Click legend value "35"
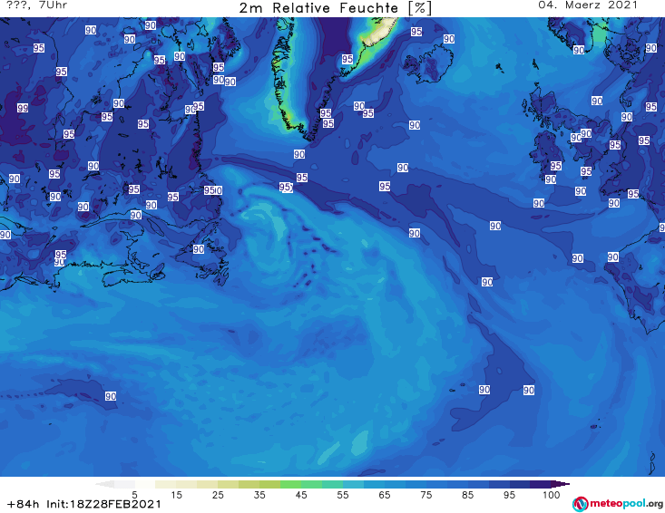Image resolution: width=665 pixels, height=513 pixels. [x=259, y=495]
